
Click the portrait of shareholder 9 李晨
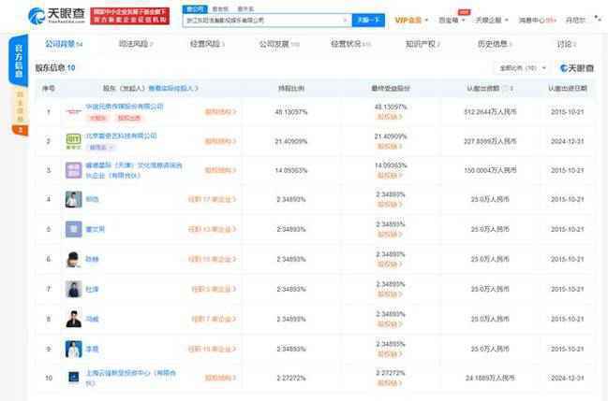[x=74, y=349]
